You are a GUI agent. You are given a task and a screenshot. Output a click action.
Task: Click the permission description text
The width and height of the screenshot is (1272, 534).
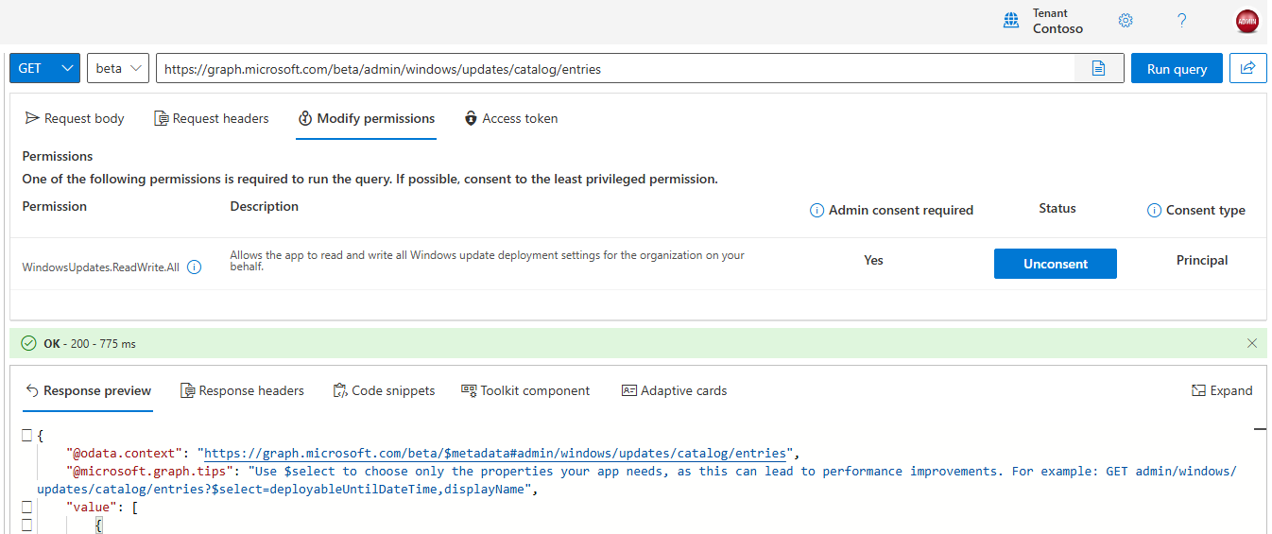point(488,261)
